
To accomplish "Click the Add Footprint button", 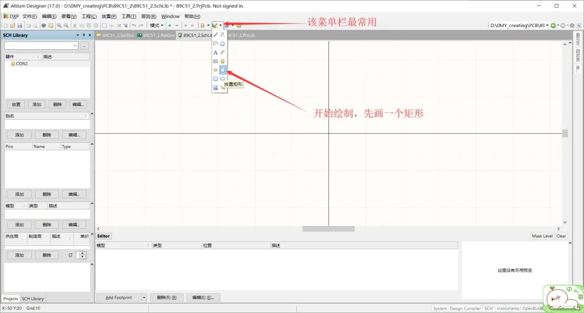I will coord(119,297).
